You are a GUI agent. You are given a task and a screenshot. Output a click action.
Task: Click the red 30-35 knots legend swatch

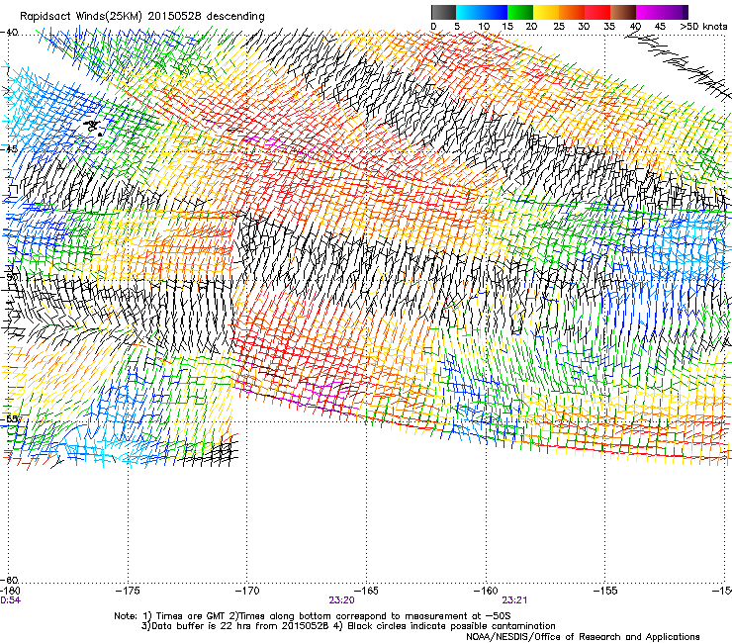597,12
